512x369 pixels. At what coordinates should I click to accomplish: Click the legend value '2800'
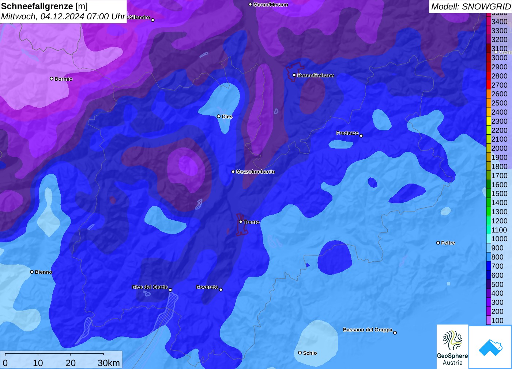click(x=500, y=76)
